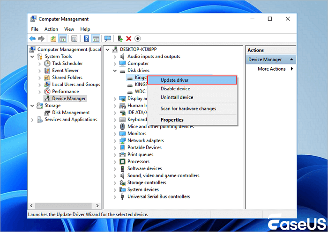Image resolution: width=328 pixels, height=232 pixels.
Task: Expand the Network adapters category
Action: 115,140
